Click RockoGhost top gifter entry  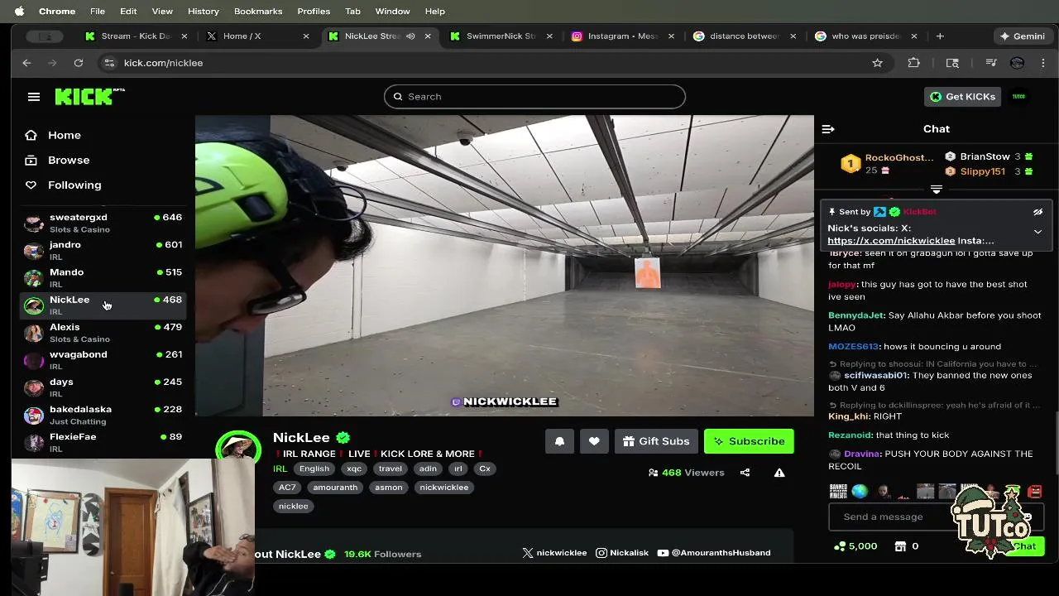pyautogui.click(x=888, y=163)
